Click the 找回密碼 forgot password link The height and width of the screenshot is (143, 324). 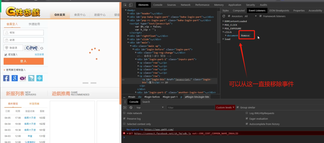click(x=39, y=54)
